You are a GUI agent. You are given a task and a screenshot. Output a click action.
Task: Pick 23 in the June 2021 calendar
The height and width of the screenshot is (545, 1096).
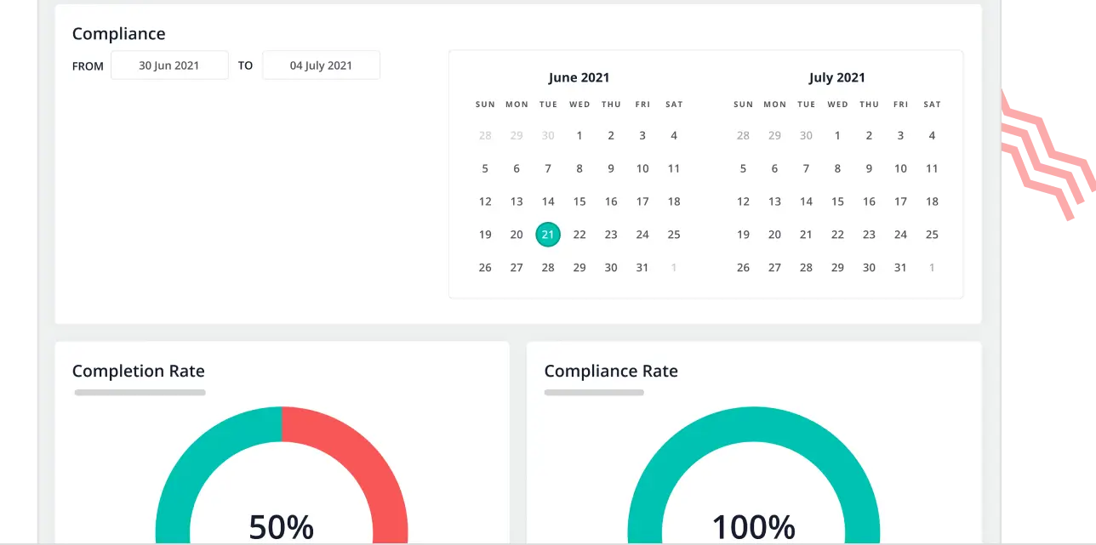tap(611, 235)
